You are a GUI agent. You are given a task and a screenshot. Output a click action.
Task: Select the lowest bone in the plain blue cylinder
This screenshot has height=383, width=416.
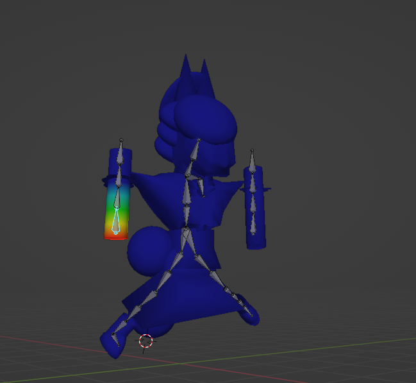(x=253, y=224)
